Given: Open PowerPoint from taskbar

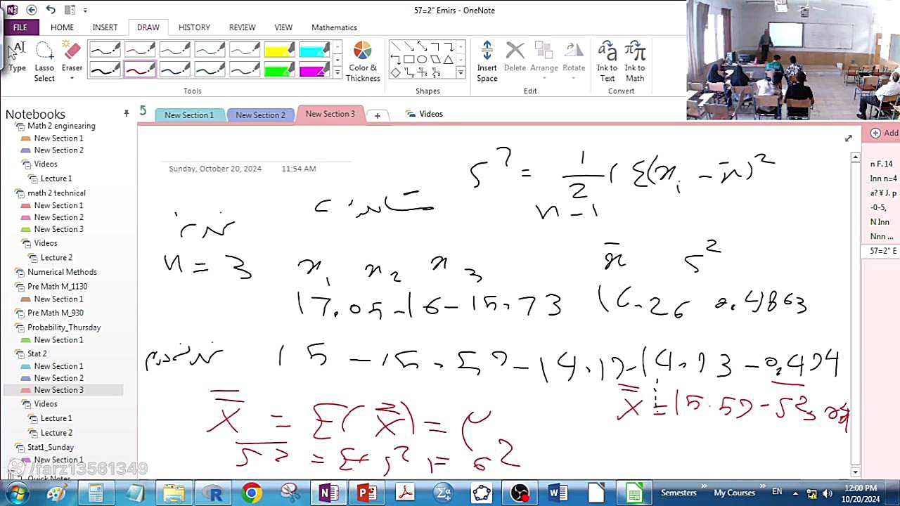Looking at the screenshot, I should (x=366, y=493).
